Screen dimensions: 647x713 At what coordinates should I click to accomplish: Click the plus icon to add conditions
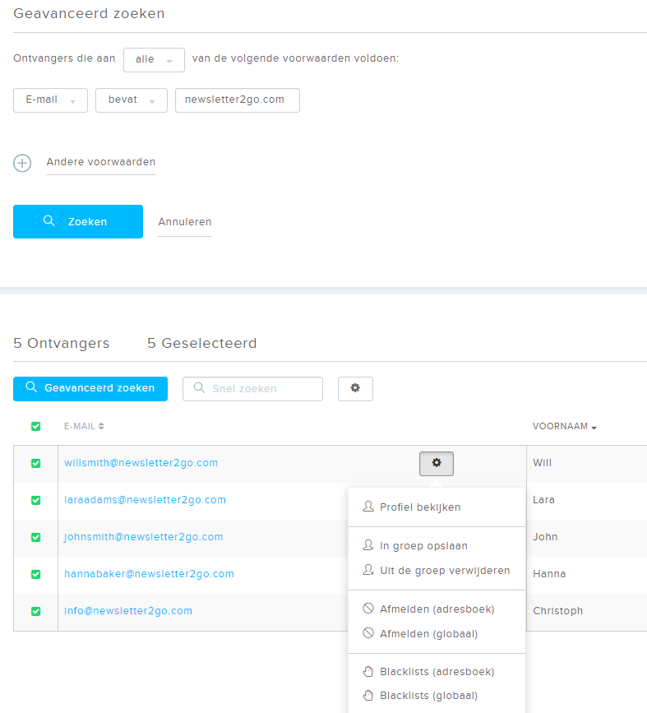22,163
